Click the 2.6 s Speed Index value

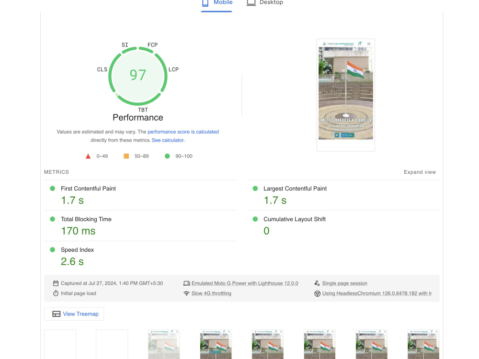72,262
